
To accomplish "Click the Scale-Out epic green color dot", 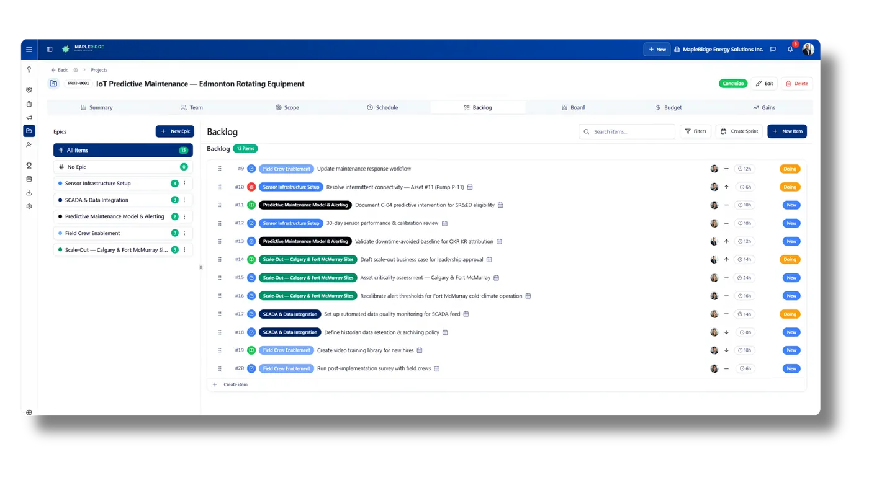I will pyautogui.click(x=60, y=250).
